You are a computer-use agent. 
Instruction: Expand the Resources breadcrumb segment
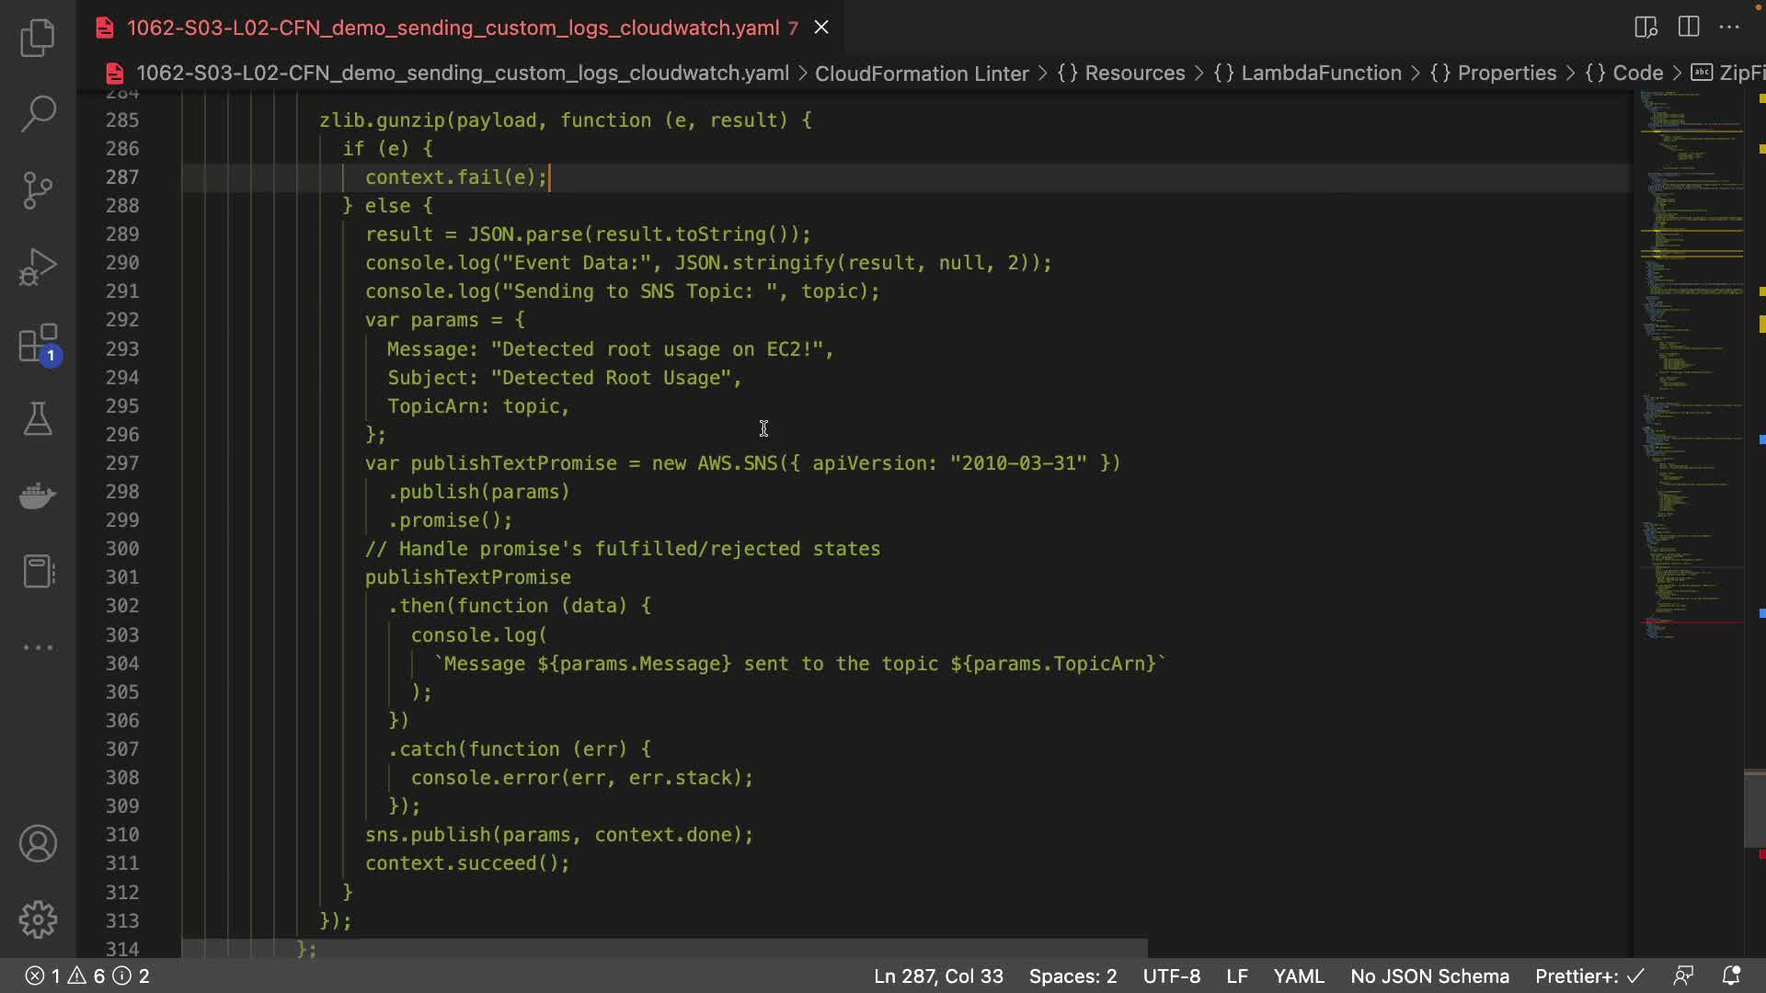click(1134, 73)
